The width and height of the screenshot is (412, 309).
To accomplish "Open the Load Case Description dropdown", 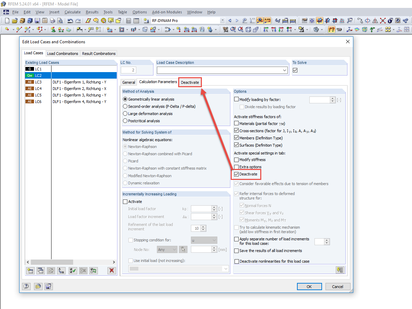I will [285, 70].
